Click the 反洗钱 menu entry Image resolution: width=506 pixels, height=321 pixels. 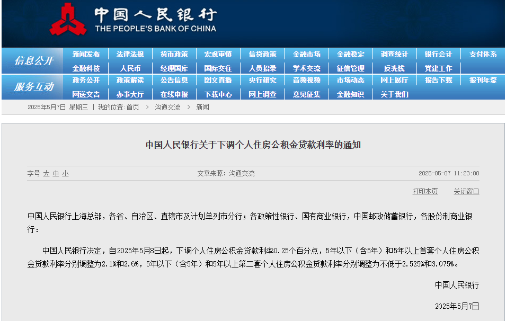(394, 68)
